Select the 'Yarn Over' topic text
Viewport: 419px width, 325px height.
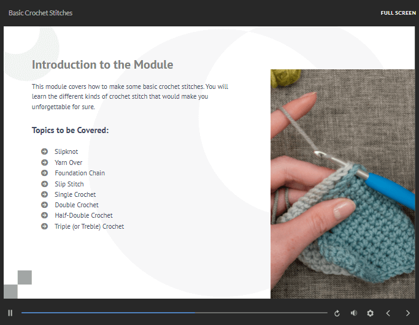pyautogui.click(x=69, y=162)
